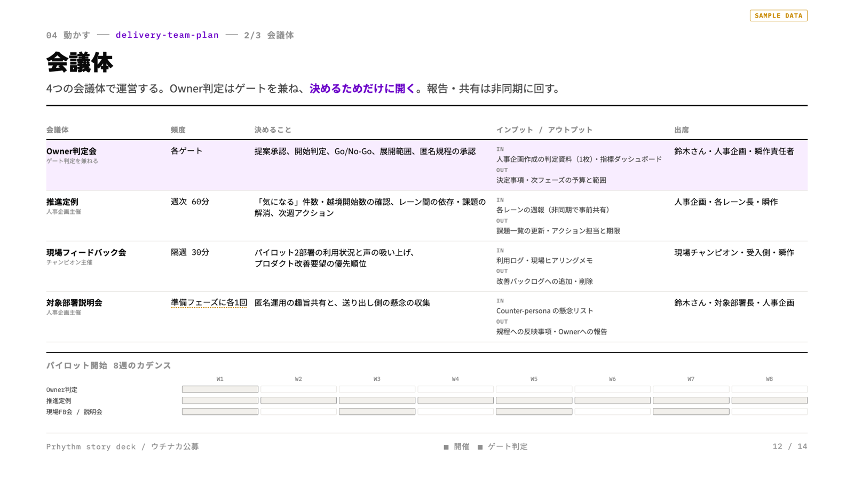
Task: Click highlighted phrase 決めるためだけに開く
Action: click(362, 89)
